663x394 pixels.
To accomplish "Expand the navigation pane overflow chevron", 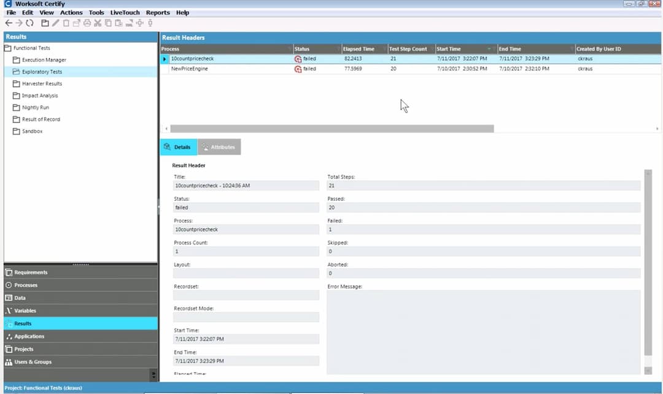I will click(x=153, y=374).
